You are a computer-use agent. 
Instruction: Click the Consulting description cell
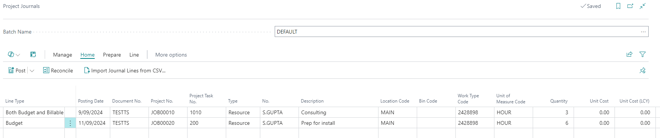click(338, 112)
